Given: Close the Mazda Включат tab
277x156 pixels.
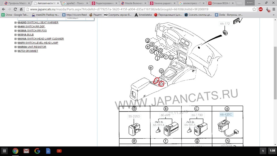Looking at the screenshot, I should click(x=145, y=3).
